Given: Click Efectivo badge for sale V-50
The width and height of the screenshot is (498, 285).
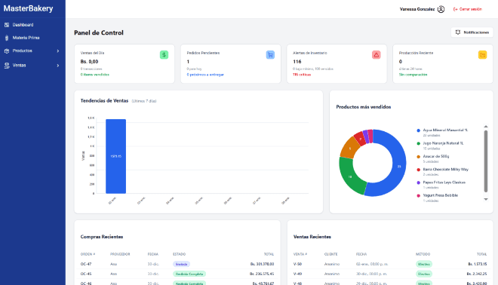Looking at the screenshot, I should coord(424,264).
